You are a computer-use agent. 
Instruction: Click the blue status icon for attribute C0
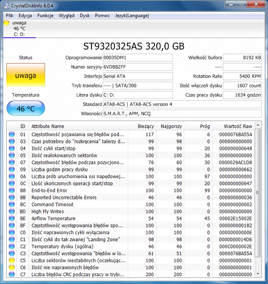(x=12, y=232)
